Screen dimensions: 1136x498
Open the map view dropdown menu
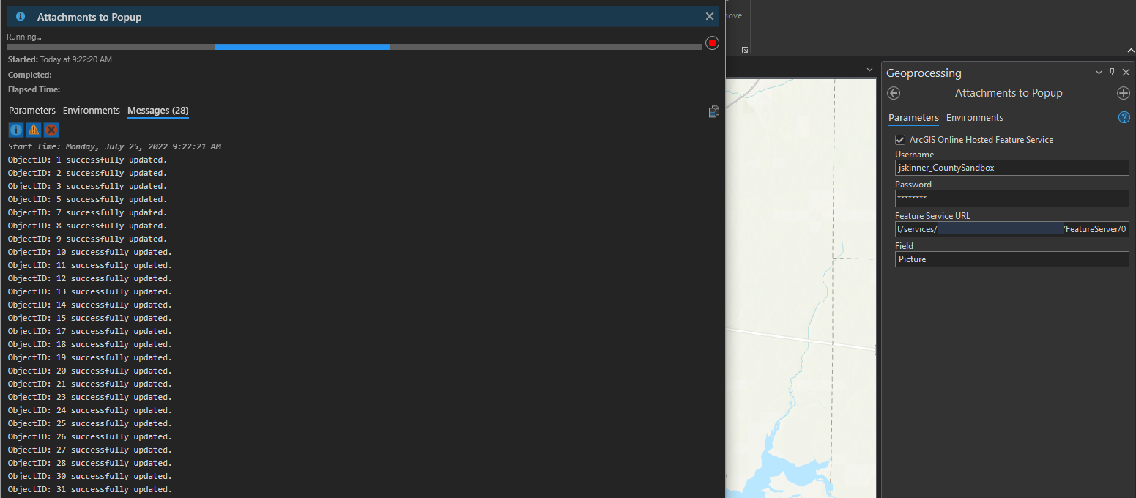869,69
